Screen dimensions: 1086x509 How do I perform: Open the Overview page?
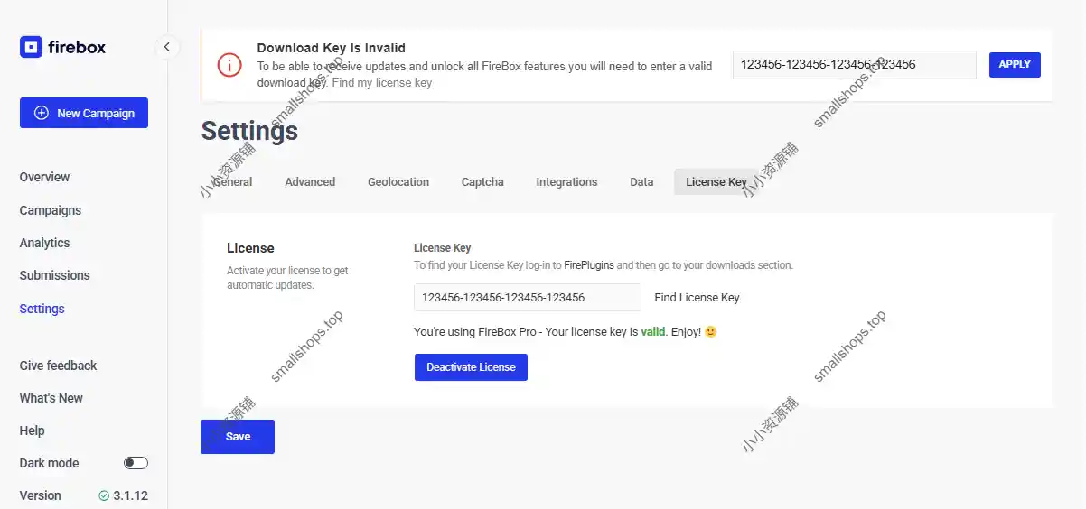point(44,177)
